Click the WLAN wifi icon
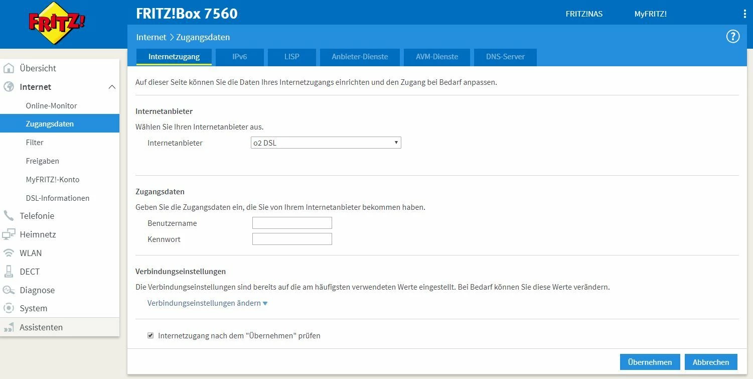753x379 pixels. click(x=9, y=253)
